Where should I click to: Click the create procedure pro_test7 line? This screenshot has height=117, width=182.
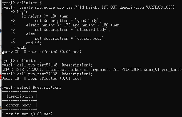click(x=88, y=7)
